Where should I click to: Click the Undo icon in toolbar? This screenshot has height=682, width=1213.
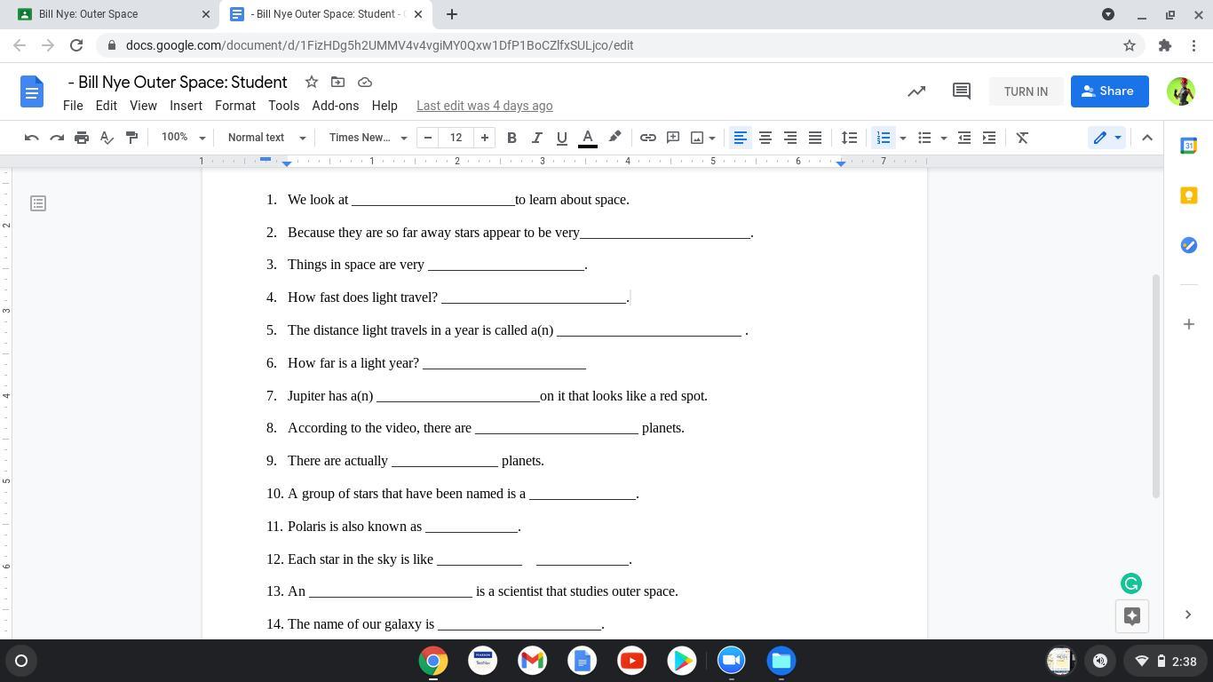point(32,138)
